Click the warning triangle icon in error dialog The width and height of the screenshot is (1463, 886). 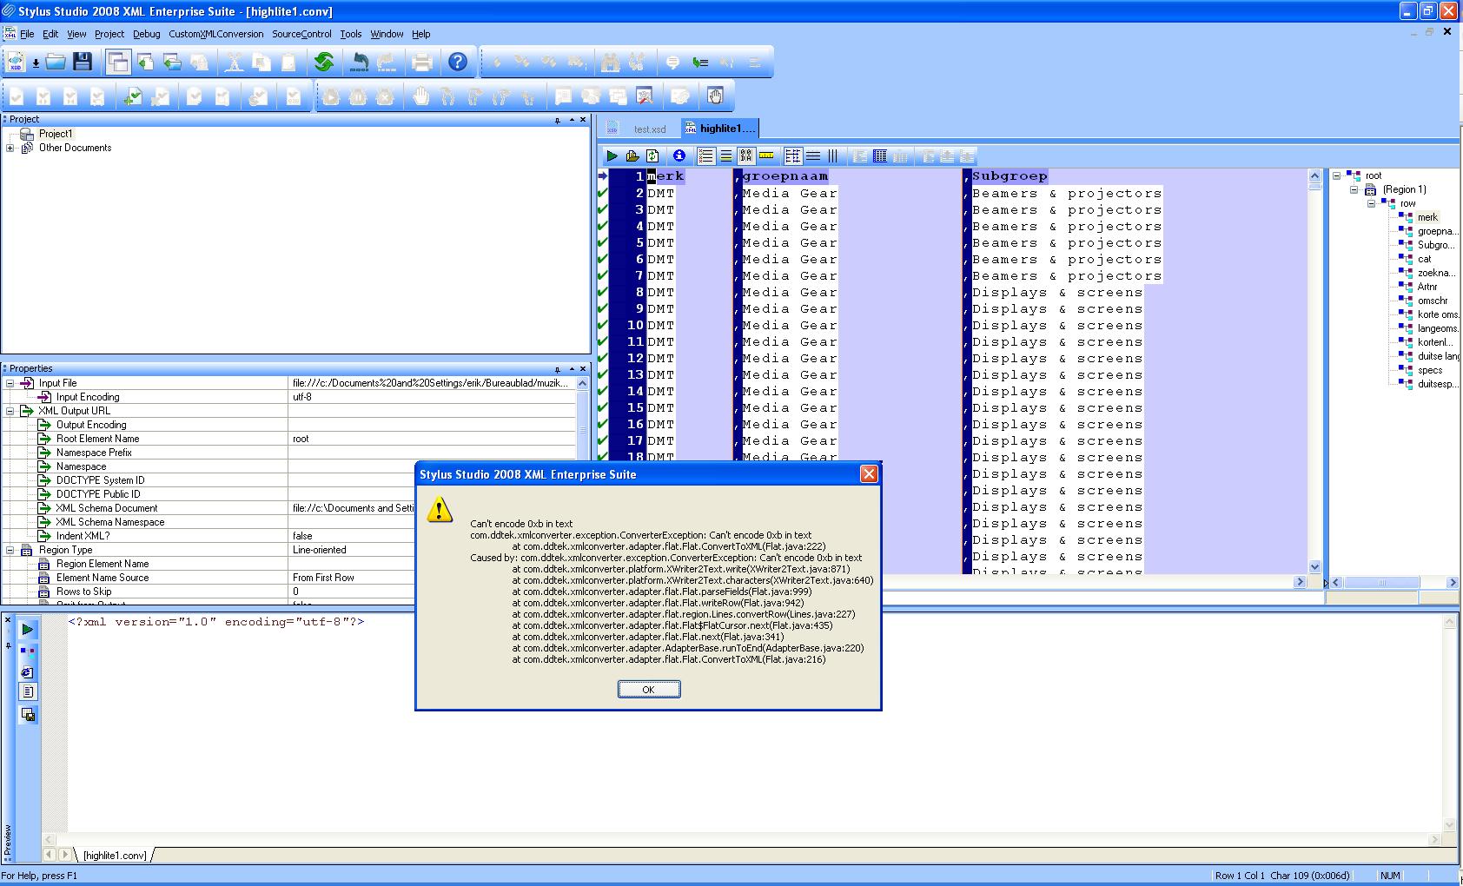coord(440,510)
